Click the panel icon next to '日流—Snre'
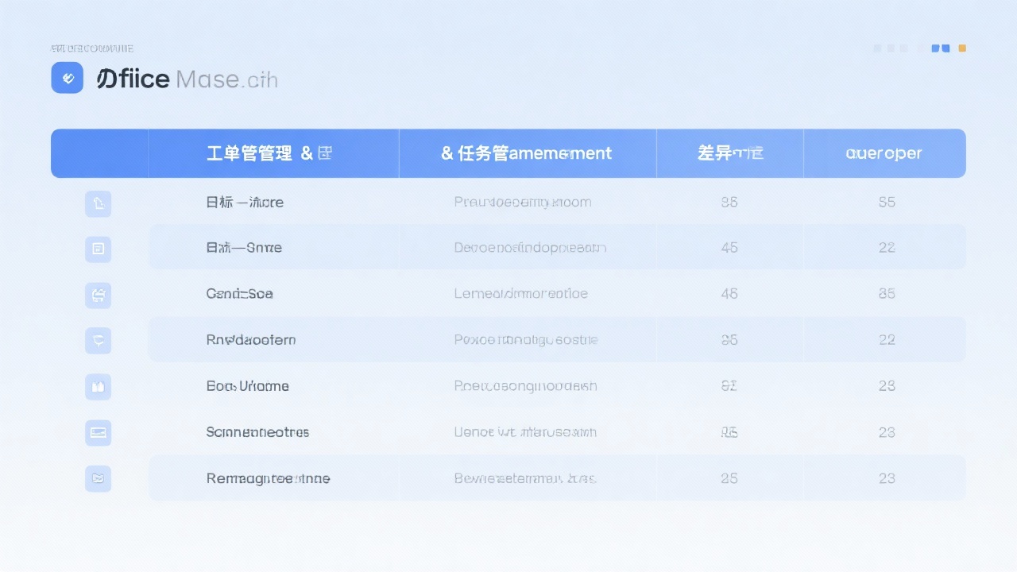The height and width of the screenshot is (572, 1017). click(98, 249)
